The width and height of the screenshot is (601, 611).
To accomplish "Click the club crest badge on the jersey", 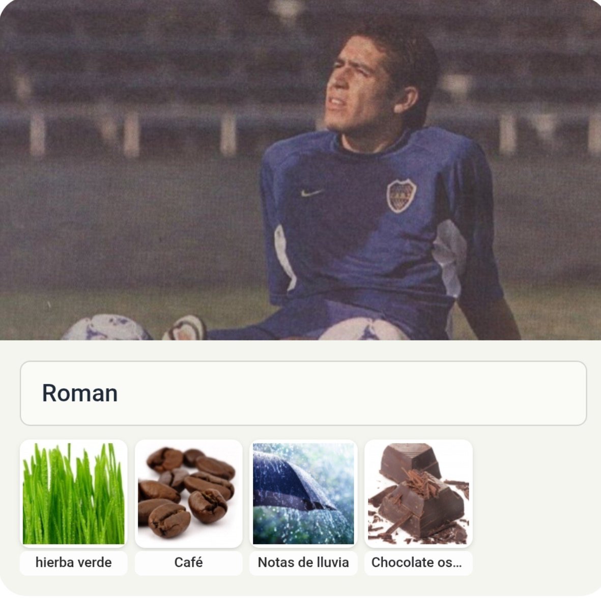I will click(401, 196).
